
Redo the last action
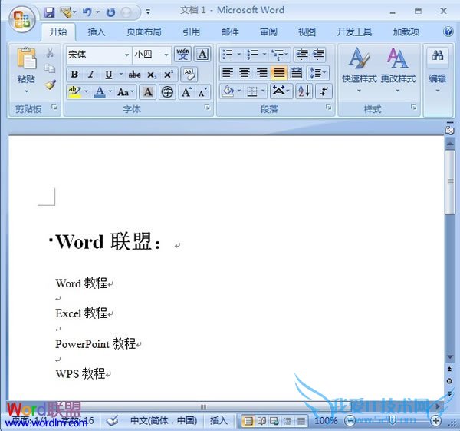pyautogui.click(x=110, y=12)
